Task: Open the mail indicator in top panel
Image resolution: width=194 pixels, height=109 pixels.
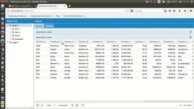Action: click(164, 2)
